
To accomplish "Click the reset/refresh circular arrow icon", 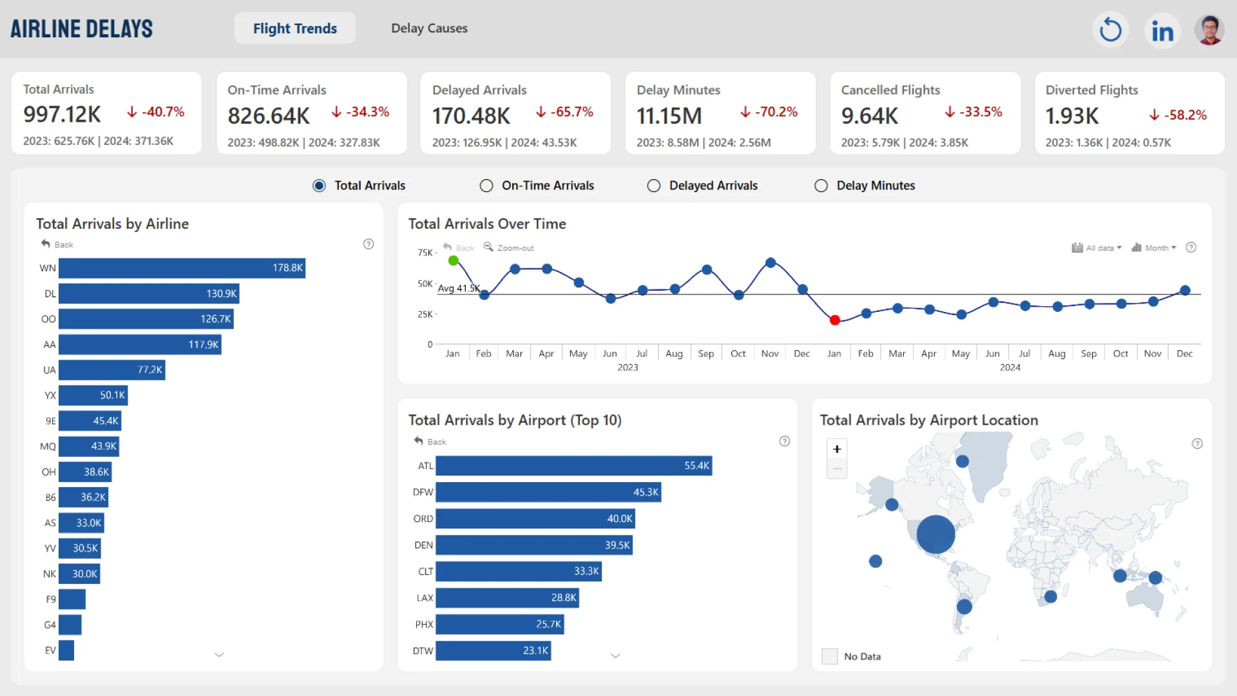I will pos(1110,30).
